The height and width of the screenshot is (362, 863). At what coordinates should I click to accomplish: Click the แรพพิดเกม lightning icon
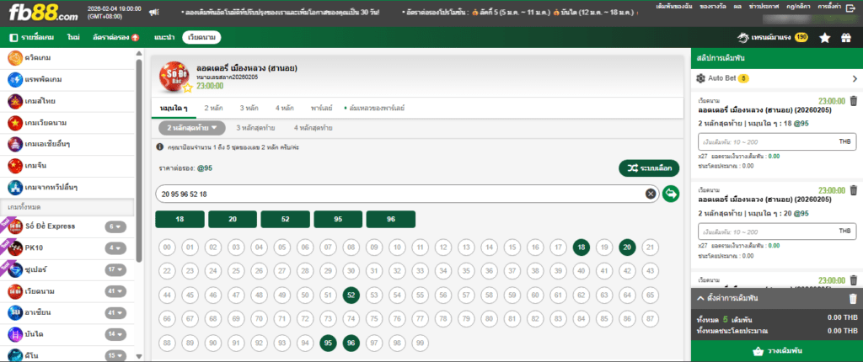pyautogui.click(x=15, y=80)
